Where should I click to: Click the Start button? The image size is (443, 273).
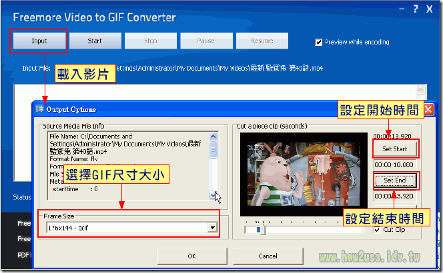95,41
